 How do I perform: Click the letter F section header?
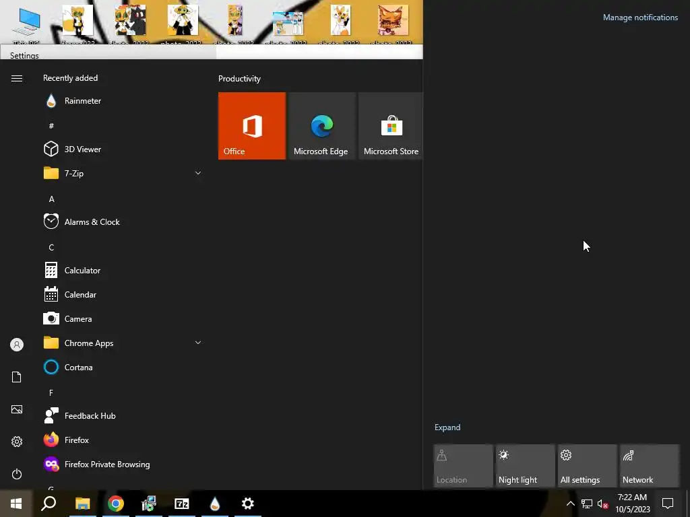[51, 392]
